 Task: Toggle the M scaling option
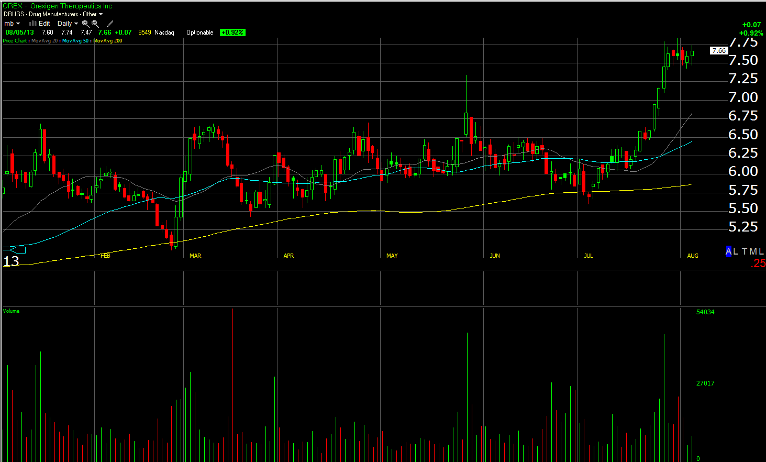point(753,251)
